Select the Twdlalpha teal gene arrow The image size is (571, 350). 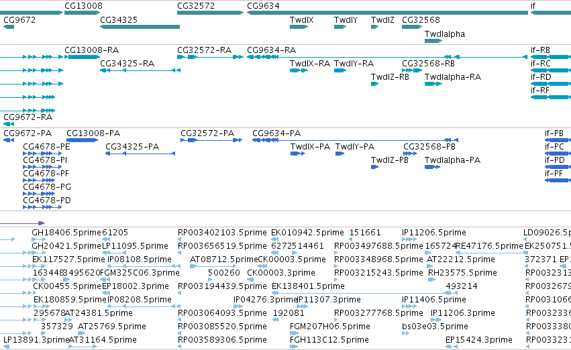tap(433, 41)
